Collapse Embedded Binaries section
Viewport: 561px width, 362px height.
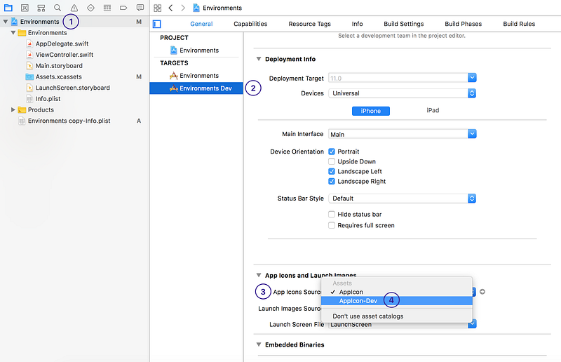click(259, 344)
